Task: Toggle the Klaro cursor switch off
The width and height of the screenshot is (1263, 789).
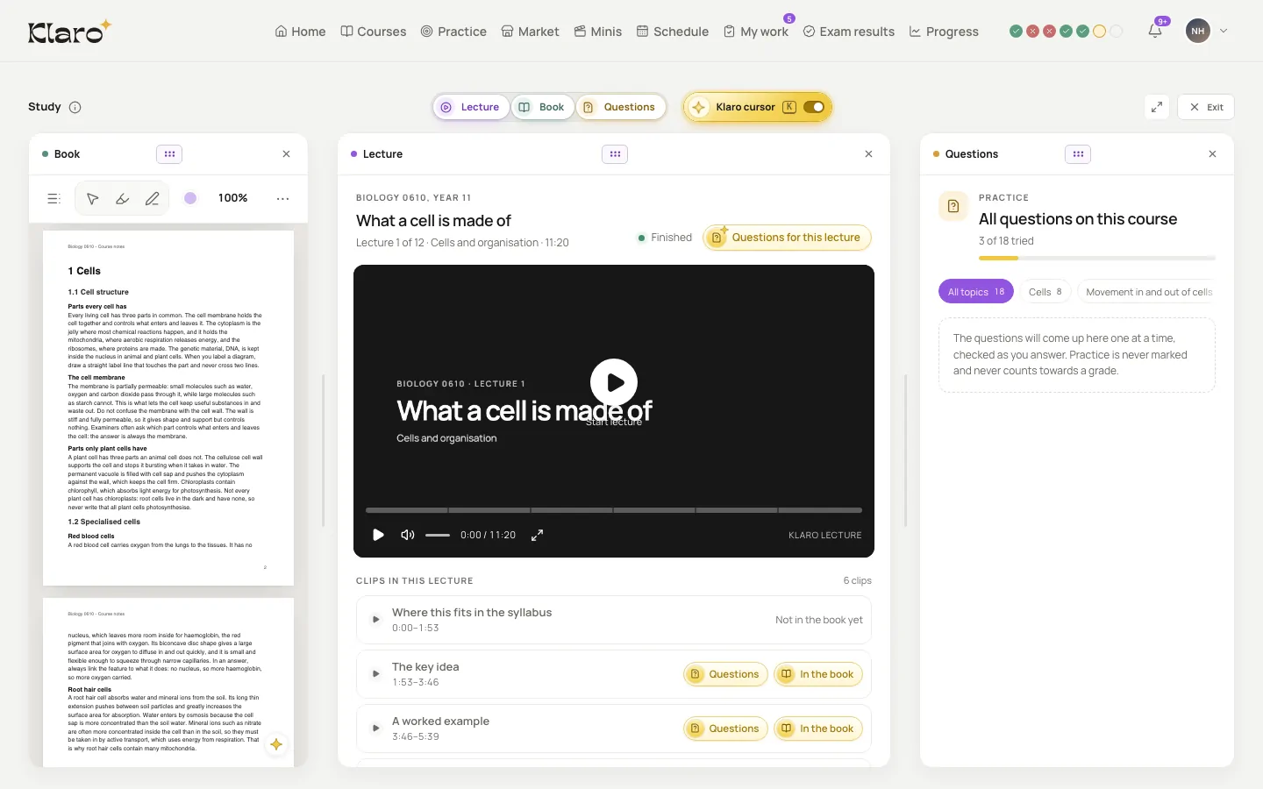Action: pos(814,107)
